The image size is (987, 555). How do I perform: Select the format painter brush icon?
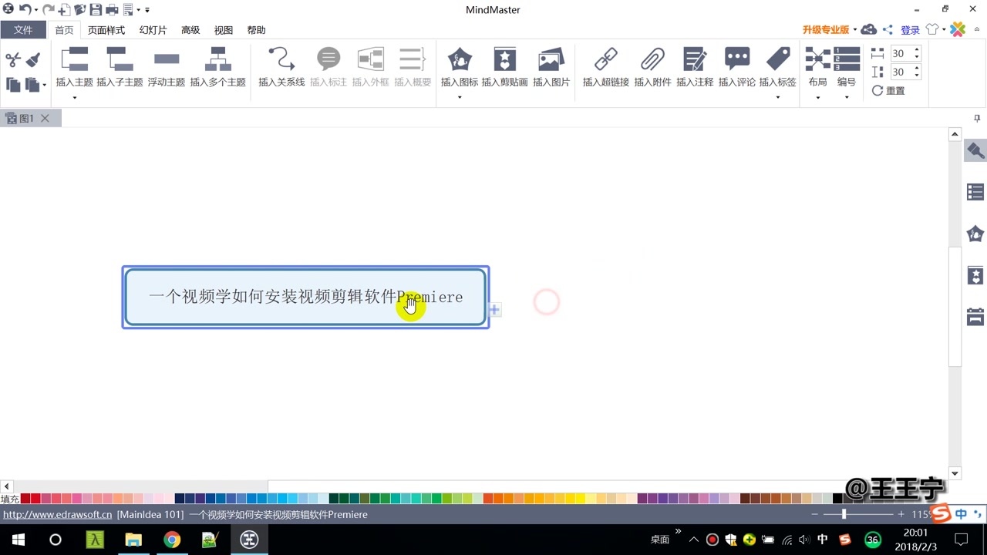[33, 59]
